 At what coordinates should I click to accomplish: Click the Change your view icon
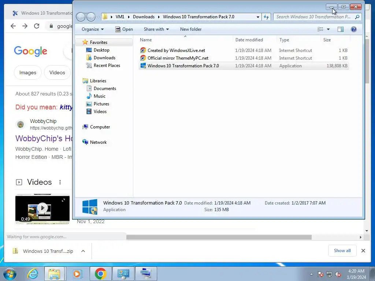(x=320, y=29)
